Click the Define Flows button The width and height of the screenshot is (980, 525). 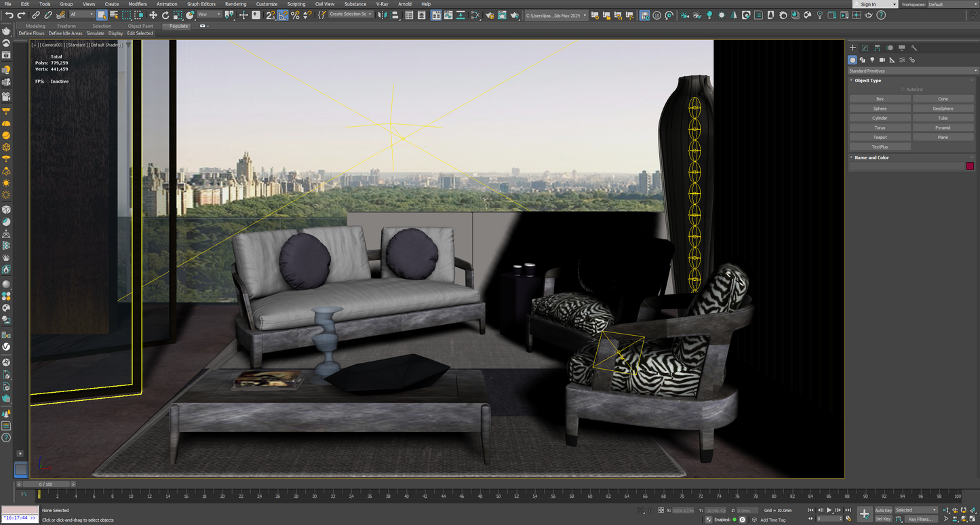31,33
